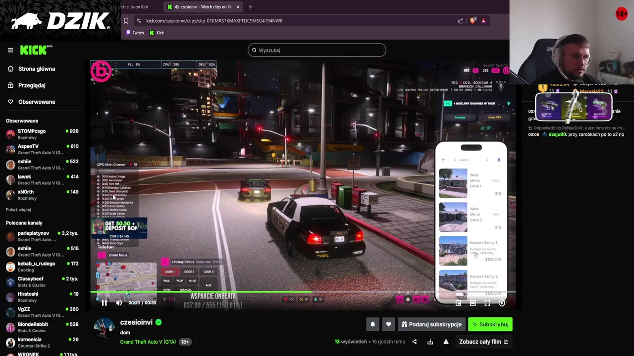Open a new browser tab
The height and width of the screenshot is (356, 634).
pos(250,7)
